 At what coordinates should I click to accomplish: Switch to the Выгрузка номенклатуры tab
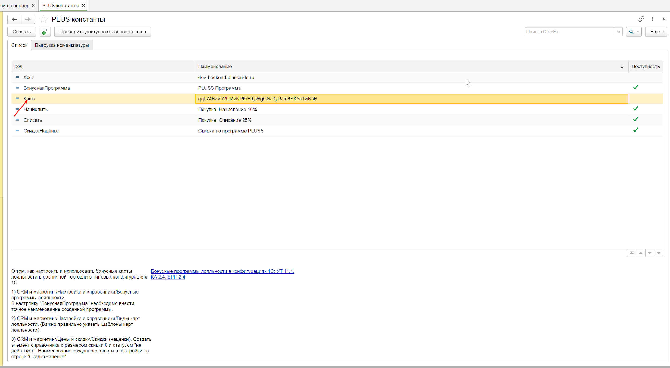click(62, 45)
